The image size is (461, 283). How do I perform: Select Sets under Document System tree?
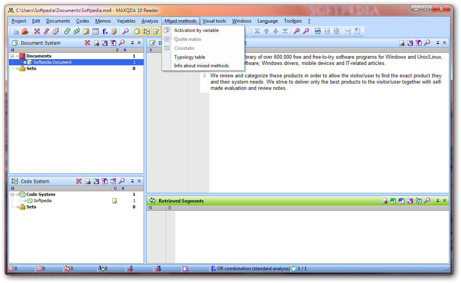click(31, 68)
